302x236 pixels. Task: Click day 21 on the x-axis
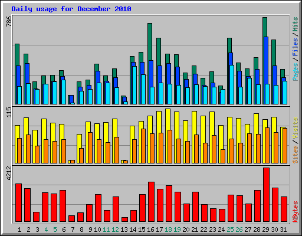click(195, 230)
